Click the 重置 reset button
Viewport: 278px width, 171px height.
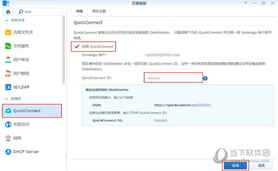coord(261,166)
